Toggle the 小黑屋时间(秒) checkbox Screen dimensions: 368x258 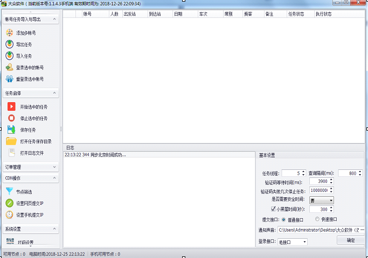click(x=273, y=209)
